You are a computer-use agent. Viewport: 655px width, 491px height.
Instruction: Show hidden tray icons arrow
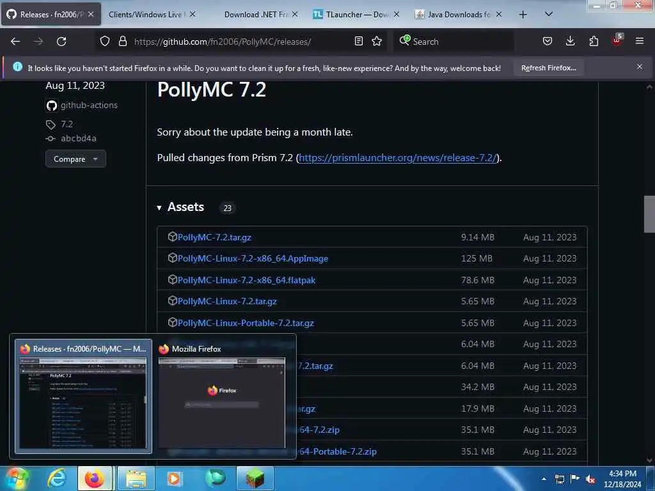click(x=544, y=479)
